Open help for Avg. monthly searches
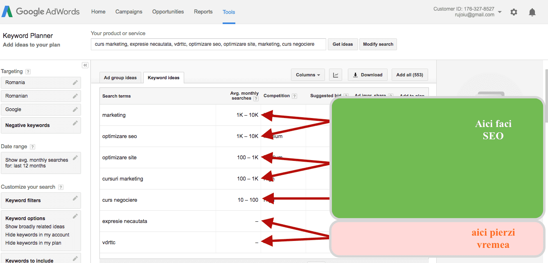The image size is (548, 263). pyautogui.click(x=256, y=98)
